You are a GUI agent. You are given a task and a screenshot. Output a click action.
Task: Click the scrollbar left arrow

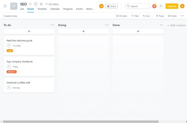[1, 122]
